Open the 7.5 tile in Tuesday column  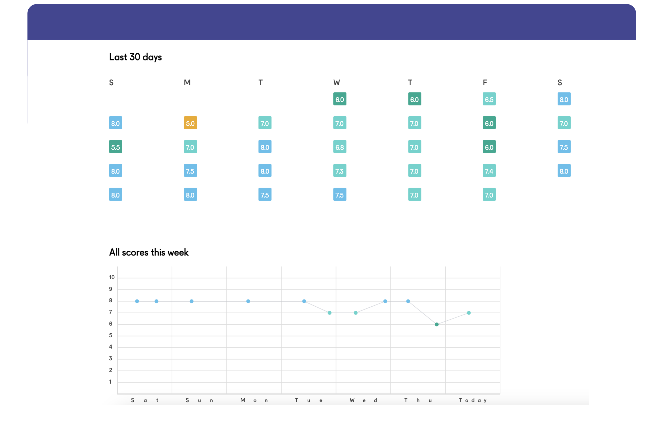tap(265, 195)
